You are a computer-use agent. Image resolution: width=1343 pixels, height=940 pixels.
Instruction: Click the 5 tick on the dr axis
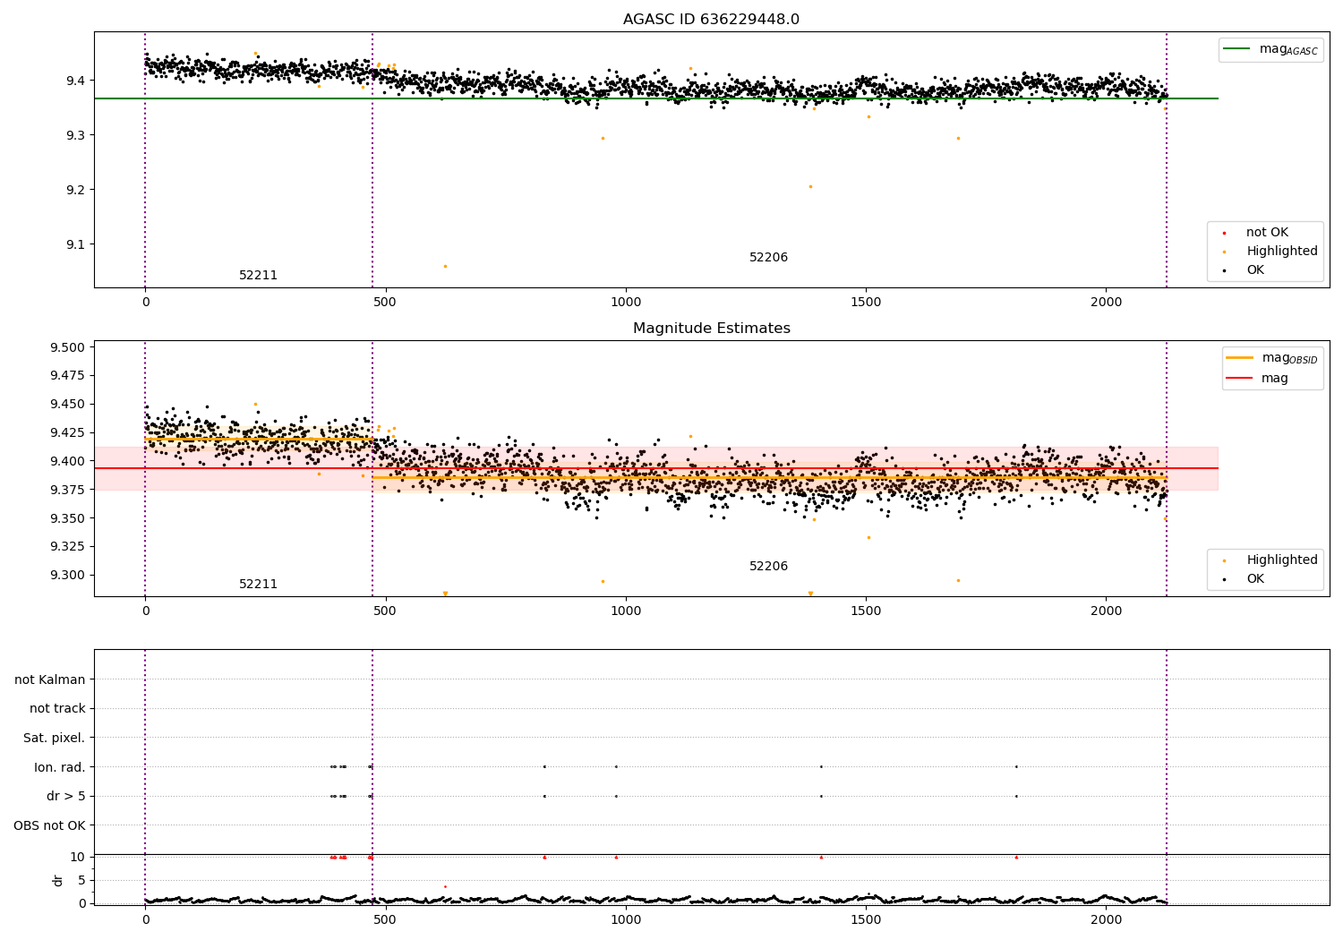pyautogui.click(x=81, y=880)
